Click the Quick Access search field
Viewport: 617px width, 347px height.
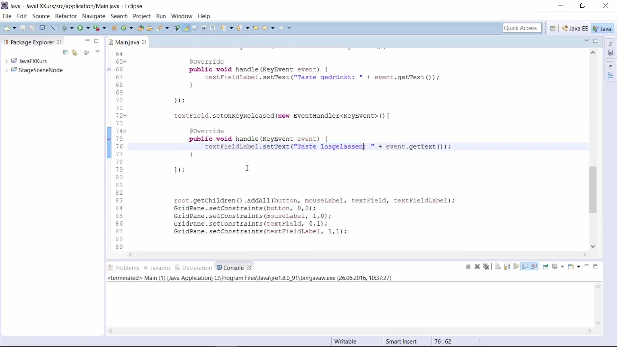tap(522, 28)
